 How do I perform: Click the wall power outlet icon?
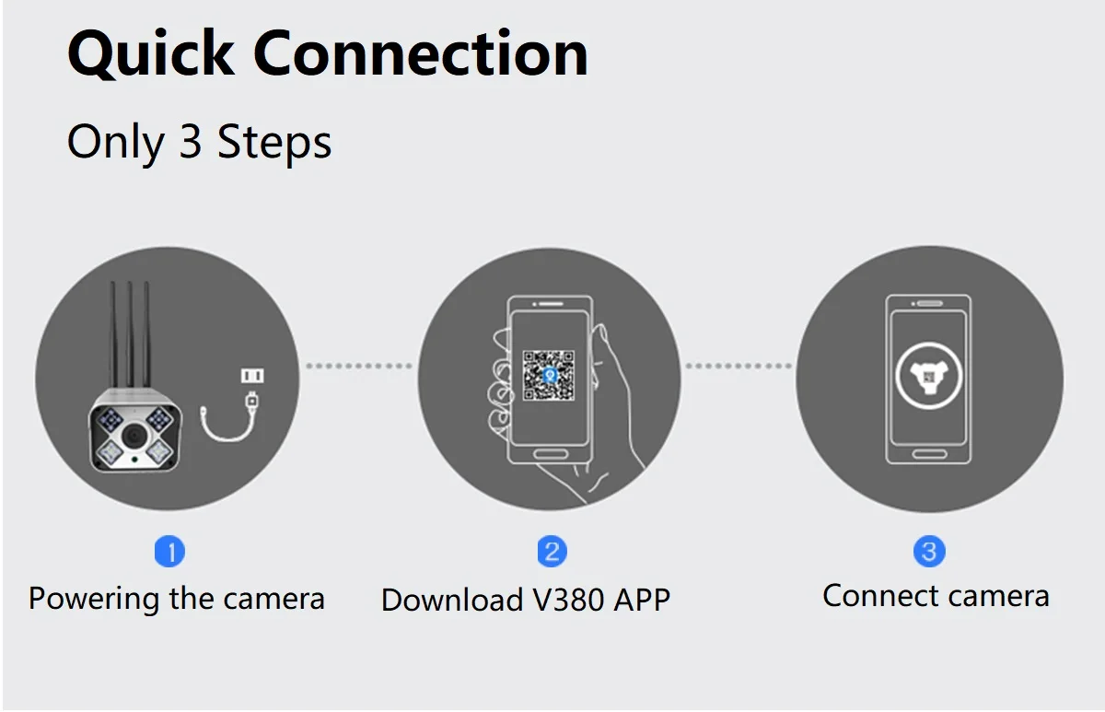(251, 374)
